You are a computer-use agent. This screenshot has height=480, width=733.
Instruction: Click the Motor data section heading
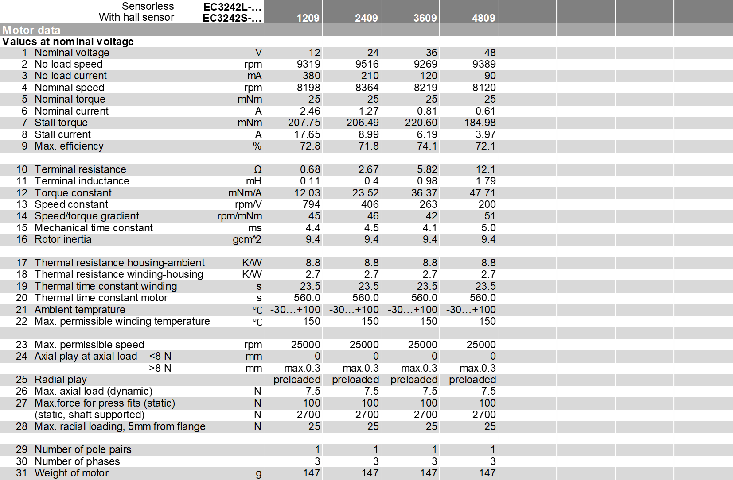click(31, 30)
